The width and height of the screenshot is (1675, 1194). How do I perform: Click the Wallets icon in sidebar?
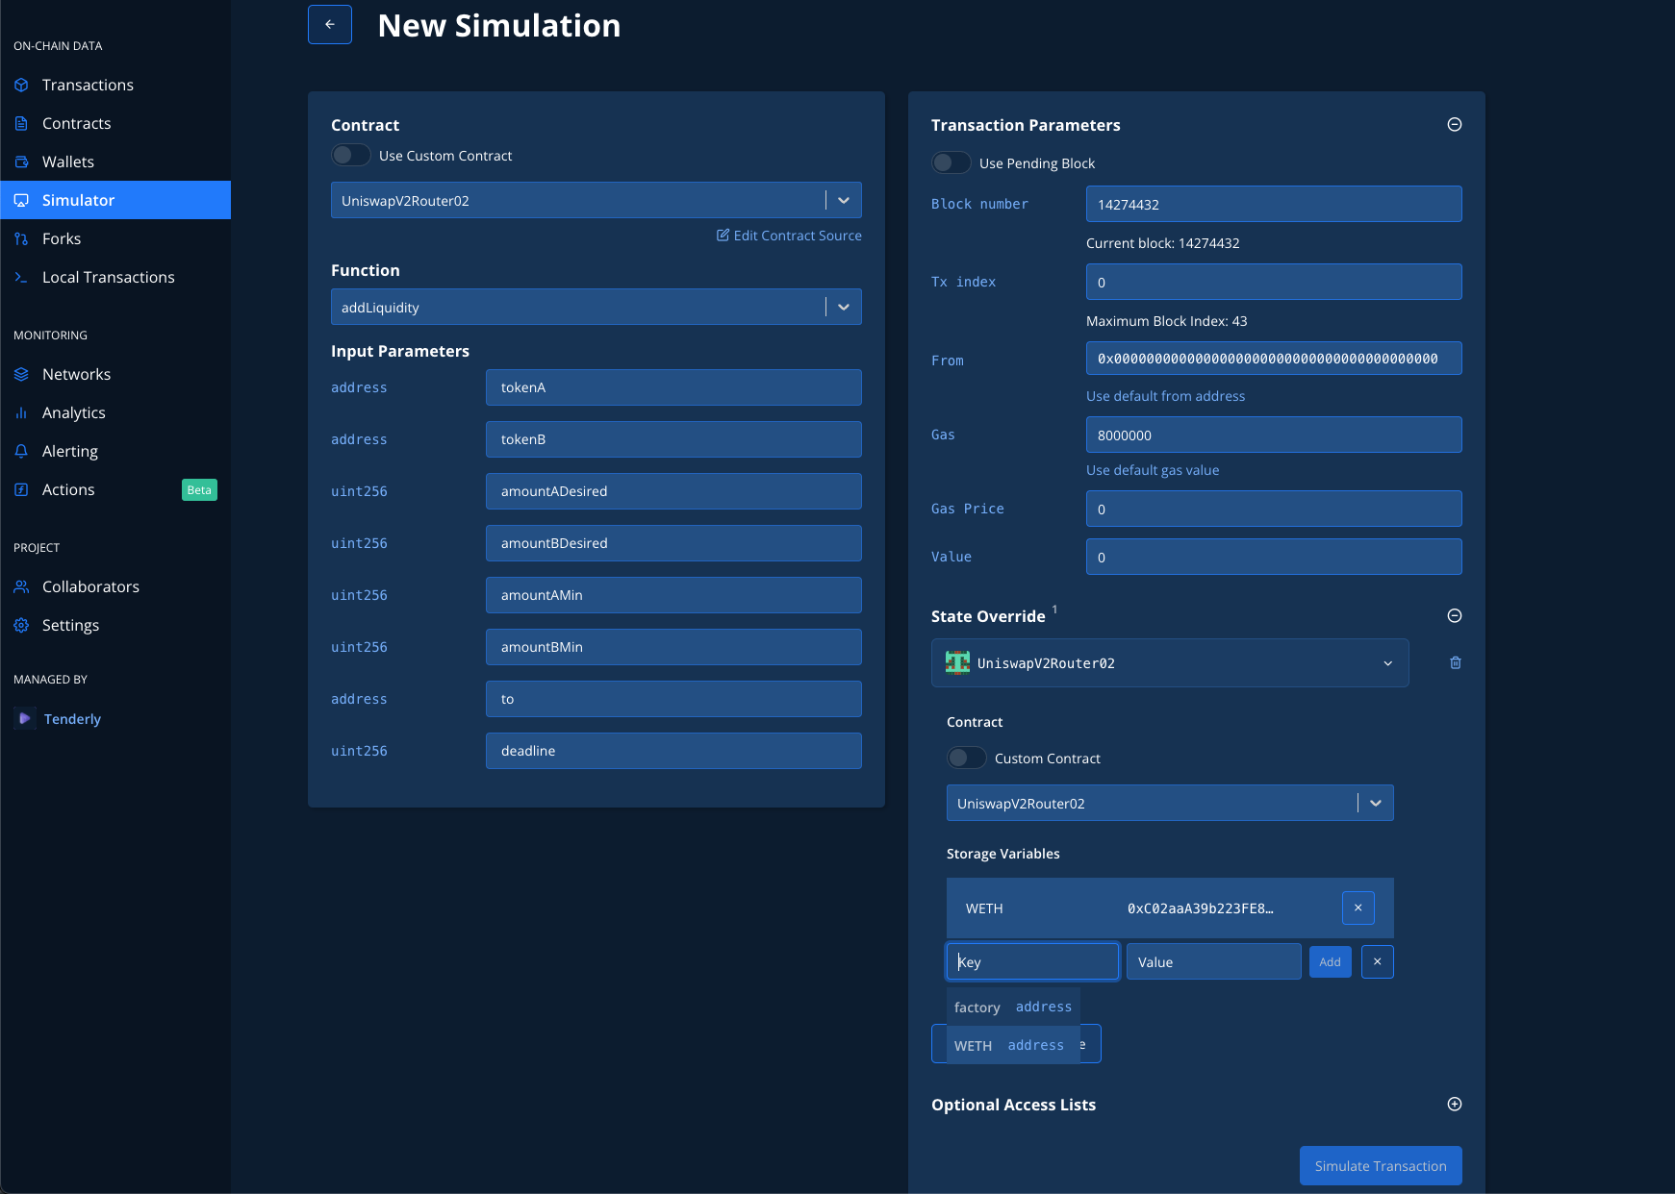pyautogui.click(x=21, y=162)
